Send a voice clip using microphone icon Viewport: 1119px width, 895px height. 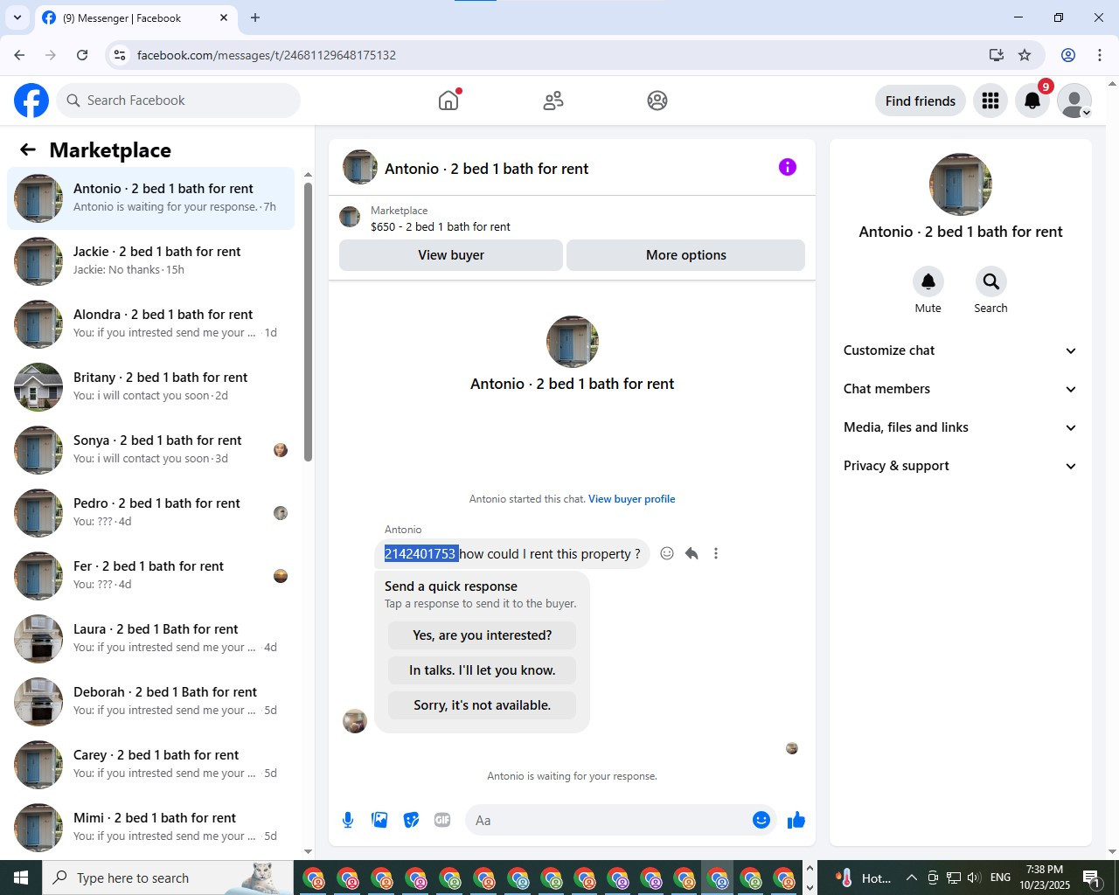pyautogui.click(x=348, y=820)
